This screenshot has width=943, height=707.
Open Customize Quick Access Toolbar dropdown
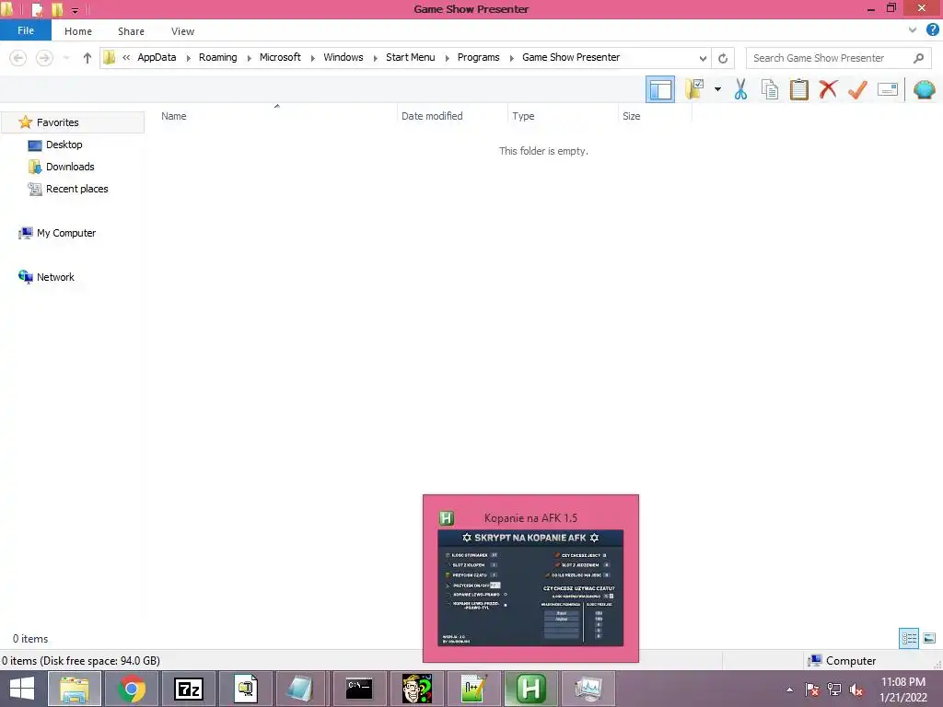pyautogui.click(x=76, y=10)
